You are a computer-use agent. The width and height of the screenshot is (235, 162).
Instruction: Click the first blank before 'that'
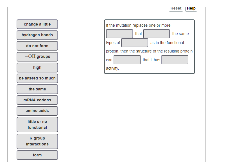(119, 34)
